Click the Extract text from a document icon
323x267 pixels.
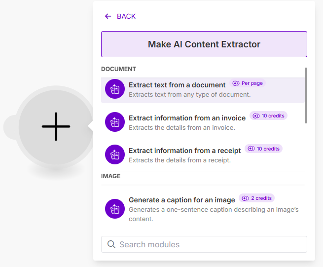click(x=115, y=89)
